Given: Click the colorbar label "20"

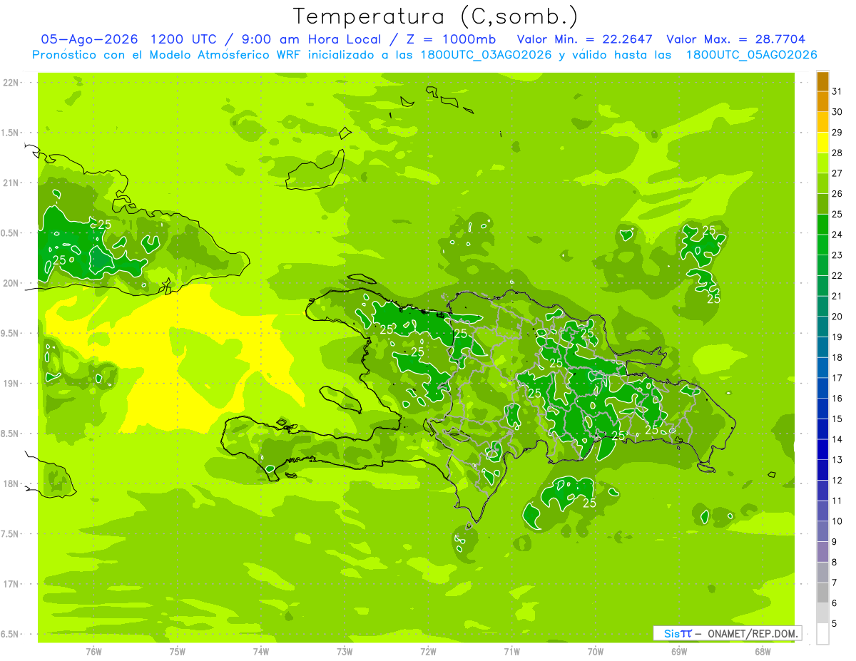Looking at the screenshot, I should [x=837, y=317].
